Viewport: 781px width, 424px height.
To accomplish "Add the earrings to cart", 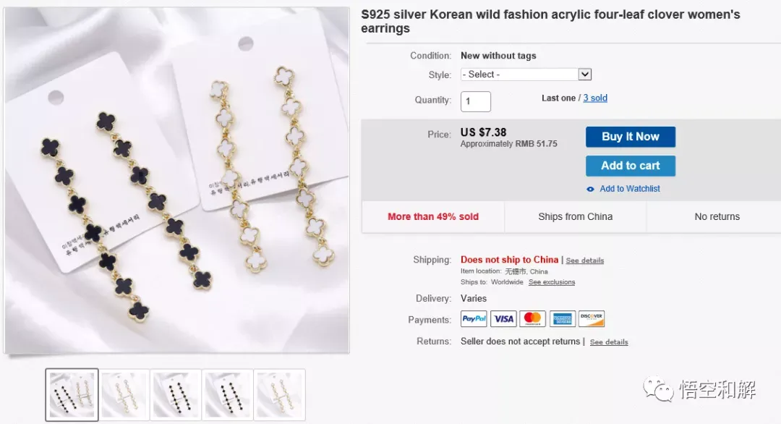I will click(x=631, y=166).
